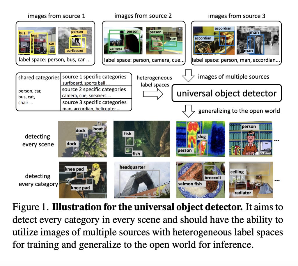Select the surfer image in source 1
298x266 pixels.
tap(75, 41)
